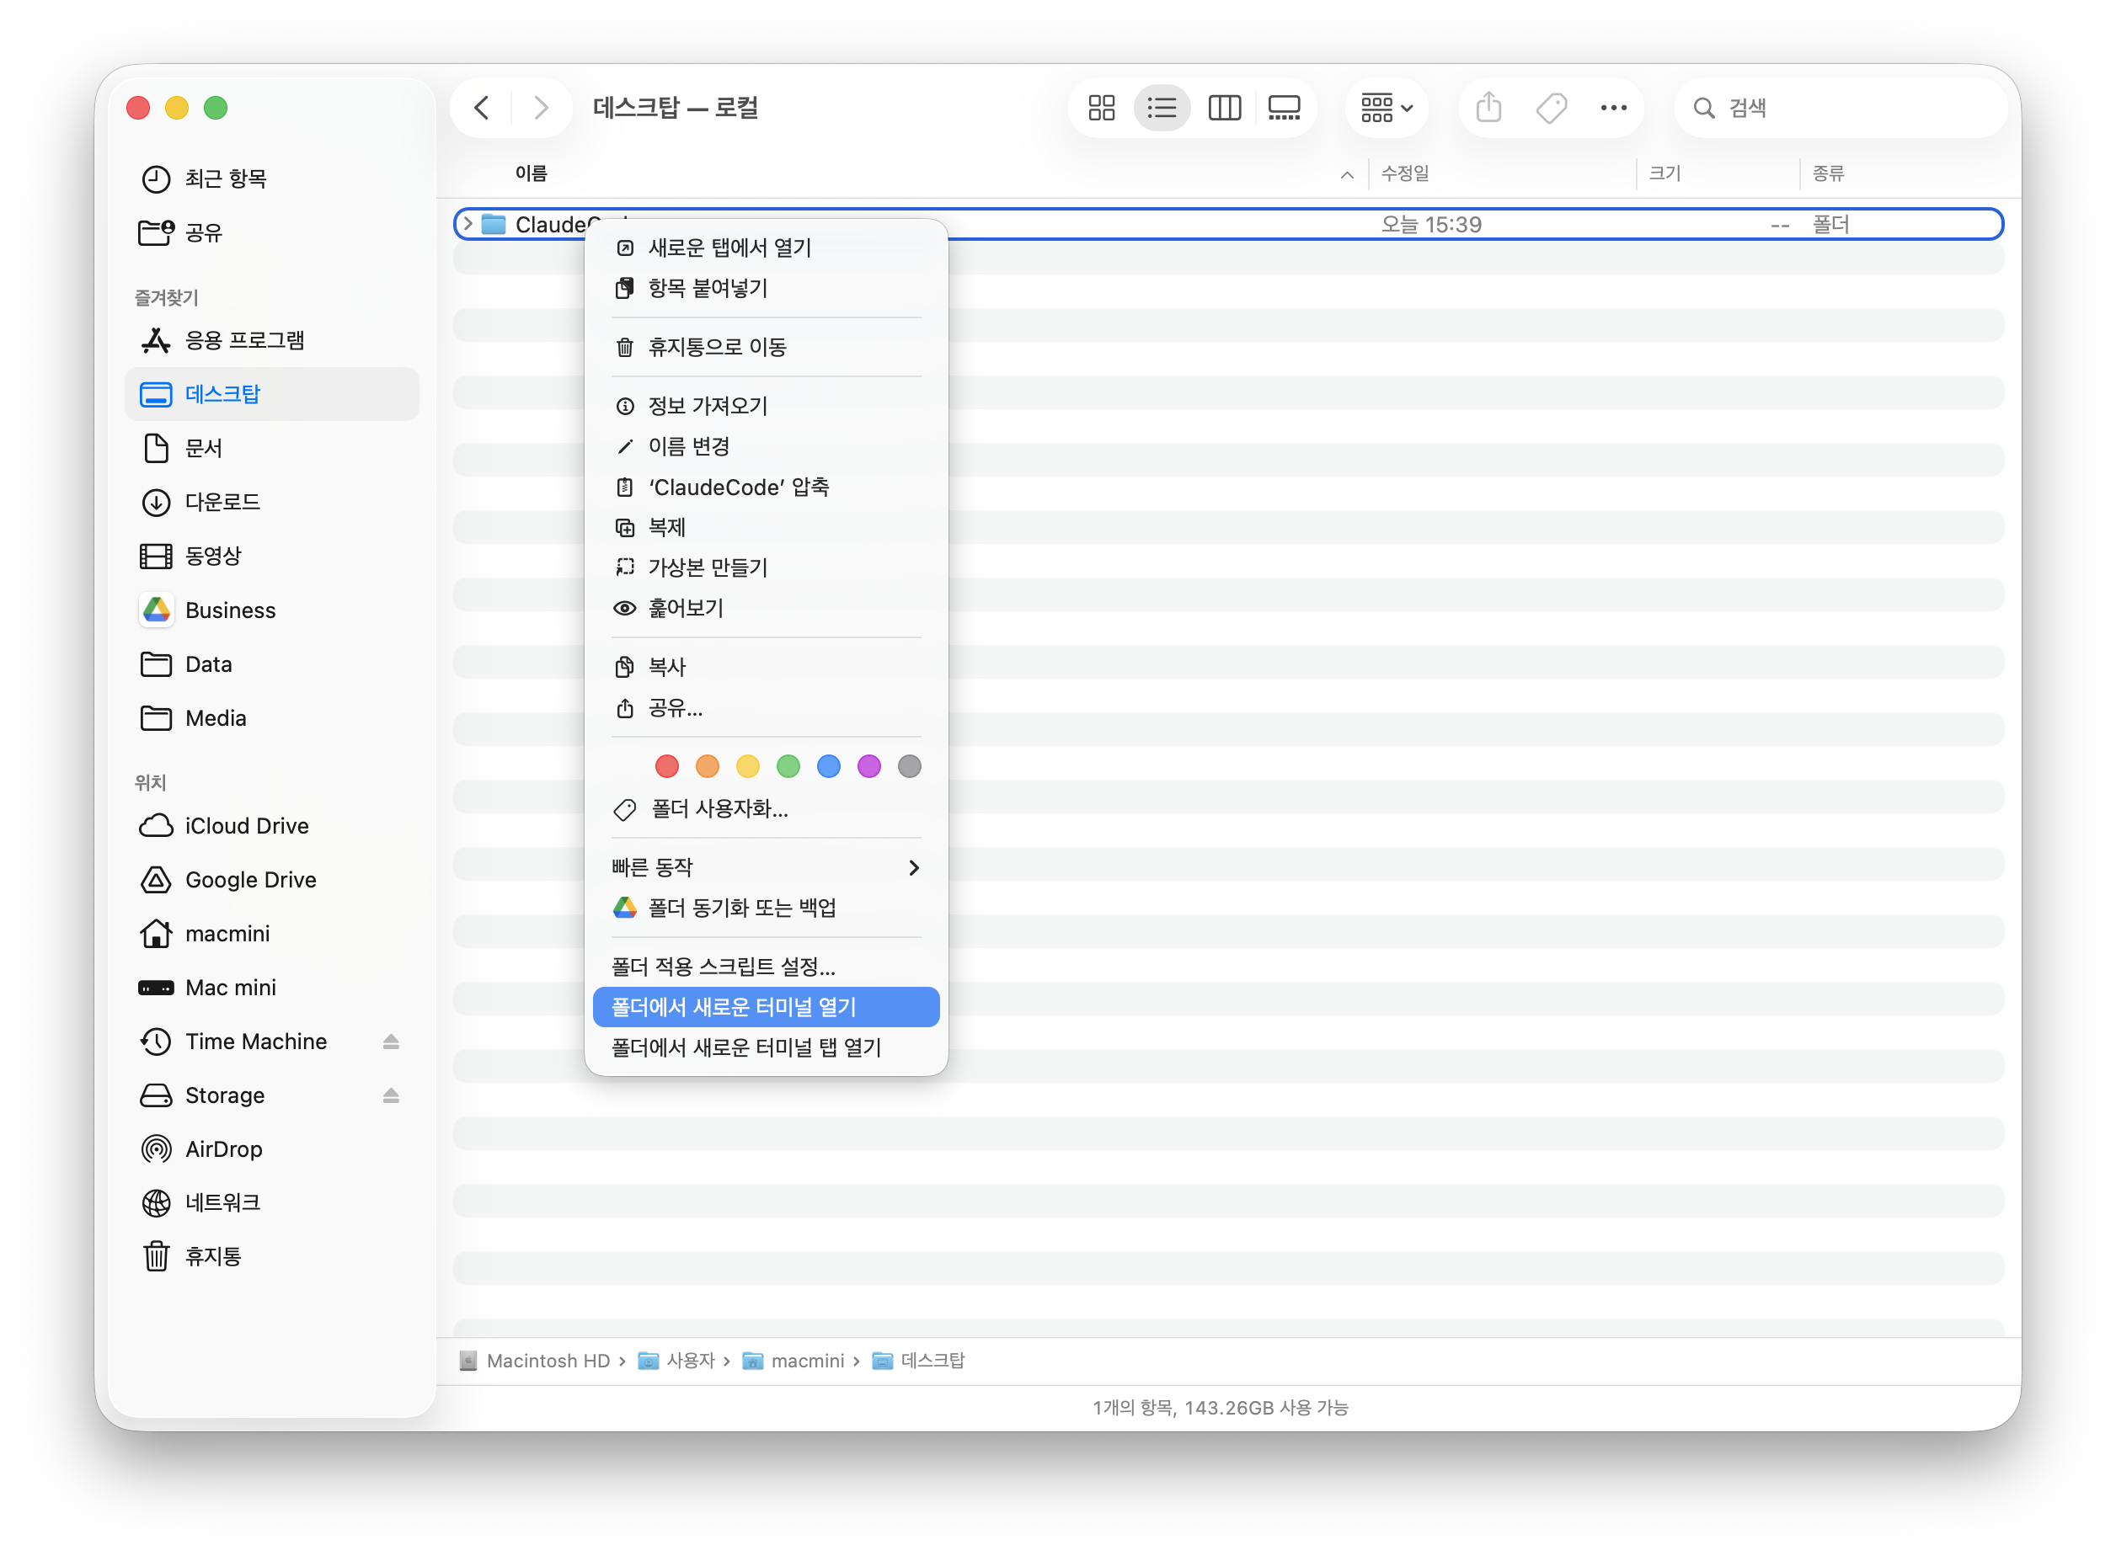Choose 정보 가져오기 from context menu
Viewport: 2116px width, 1556px height.
click(766, 406)
